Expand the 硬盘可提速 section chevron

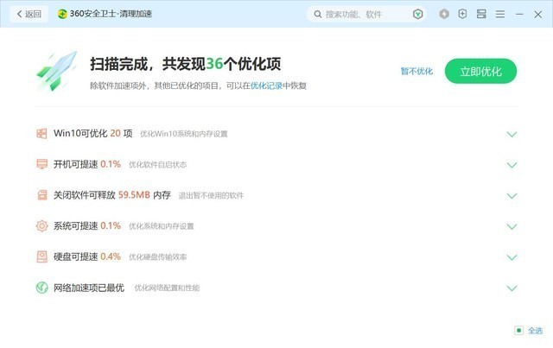[512, 257]
